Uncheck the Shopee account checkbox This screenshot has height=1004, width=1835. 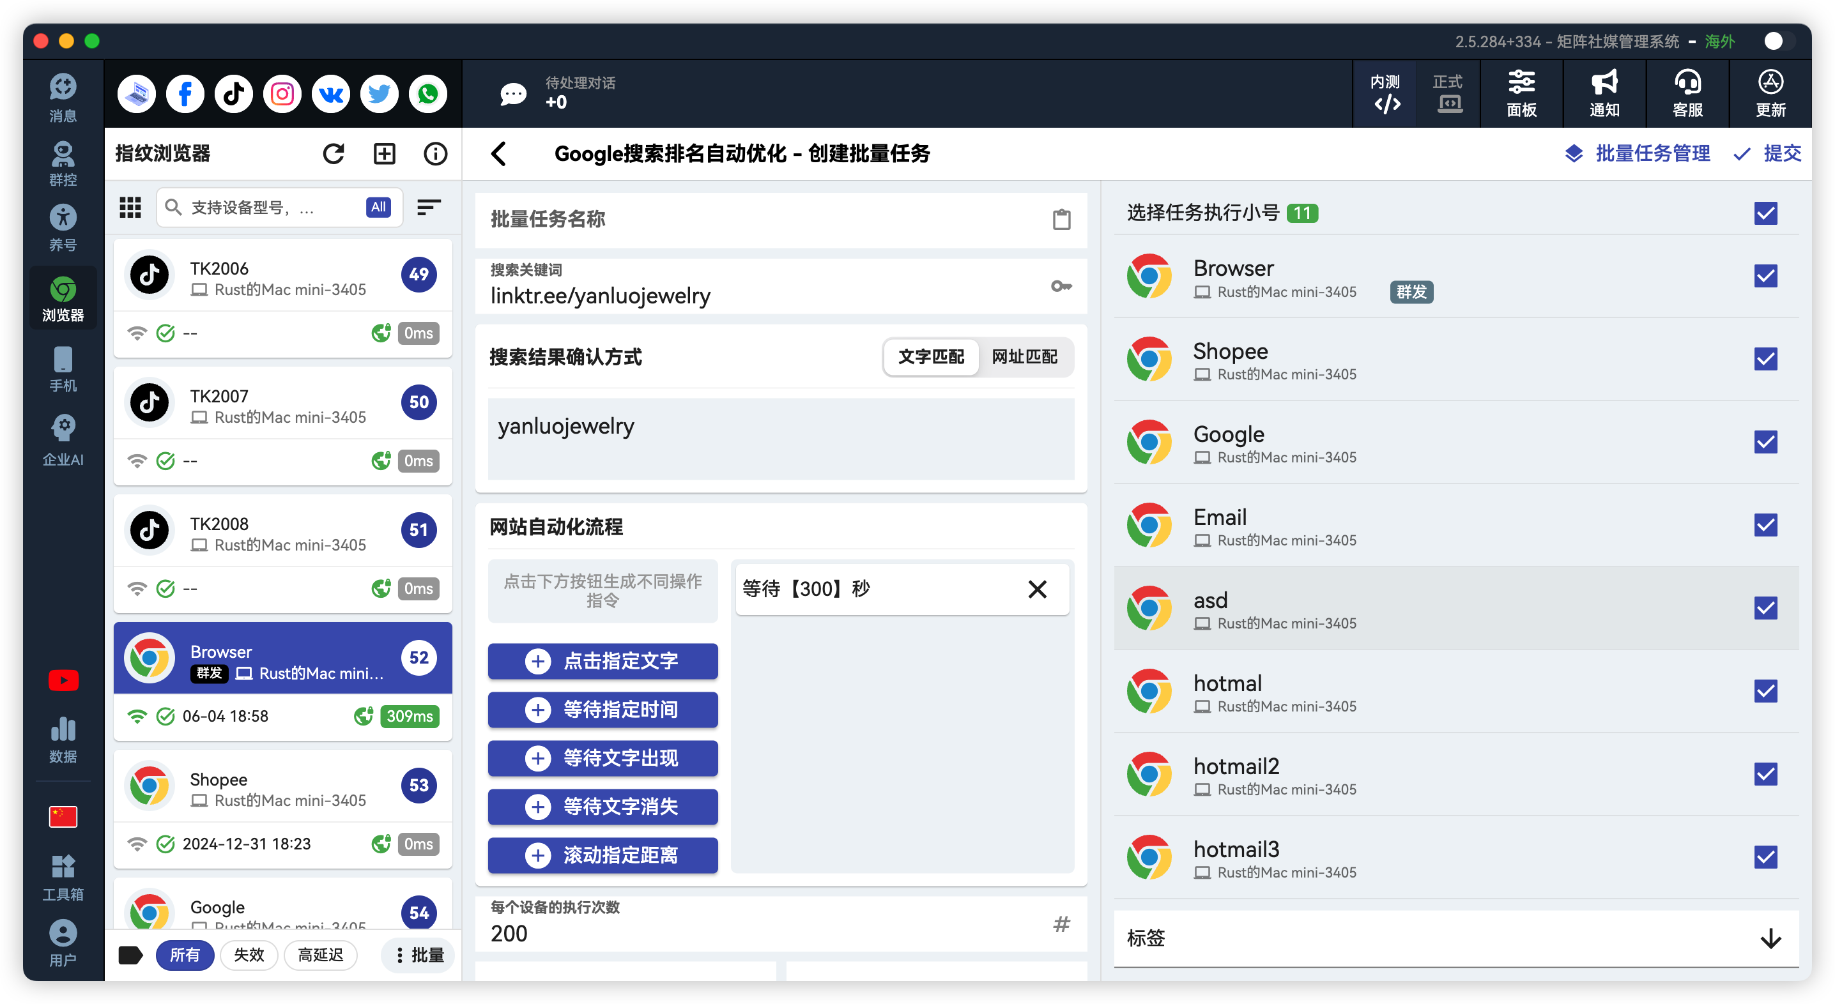(1765, 359)
